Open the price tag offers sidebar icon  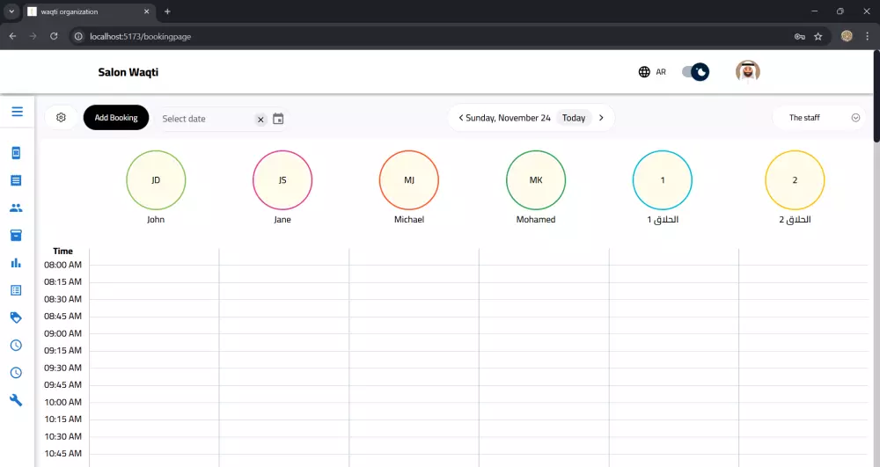16,317
